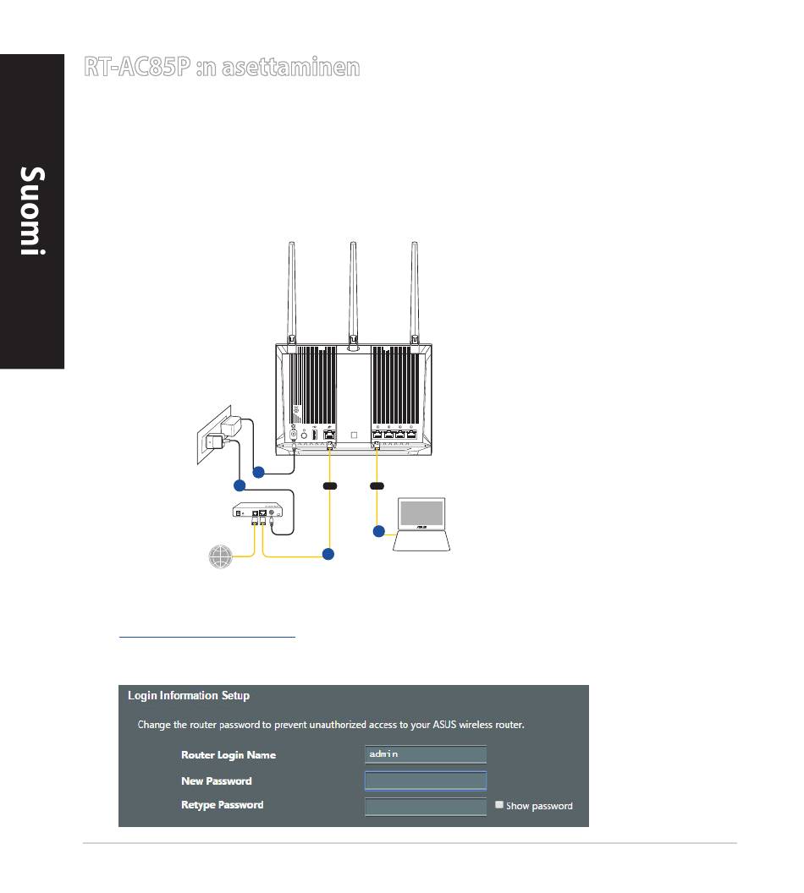Click the router's USB port
The image size is (804, 893).
click(314, 436)
